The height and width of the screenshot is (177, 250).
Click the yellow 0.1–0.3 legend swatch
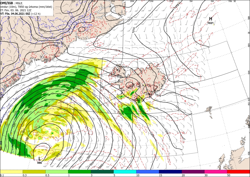11,172
